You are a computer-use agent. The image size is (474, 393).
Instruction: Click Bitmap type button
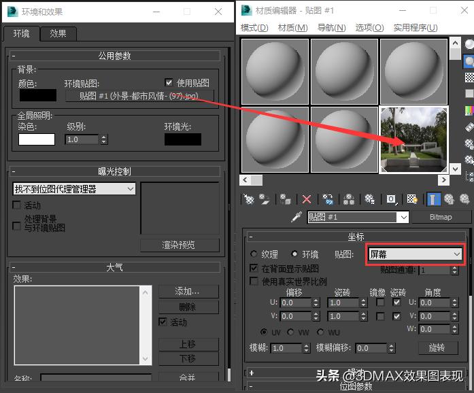[x=441, y=217]
